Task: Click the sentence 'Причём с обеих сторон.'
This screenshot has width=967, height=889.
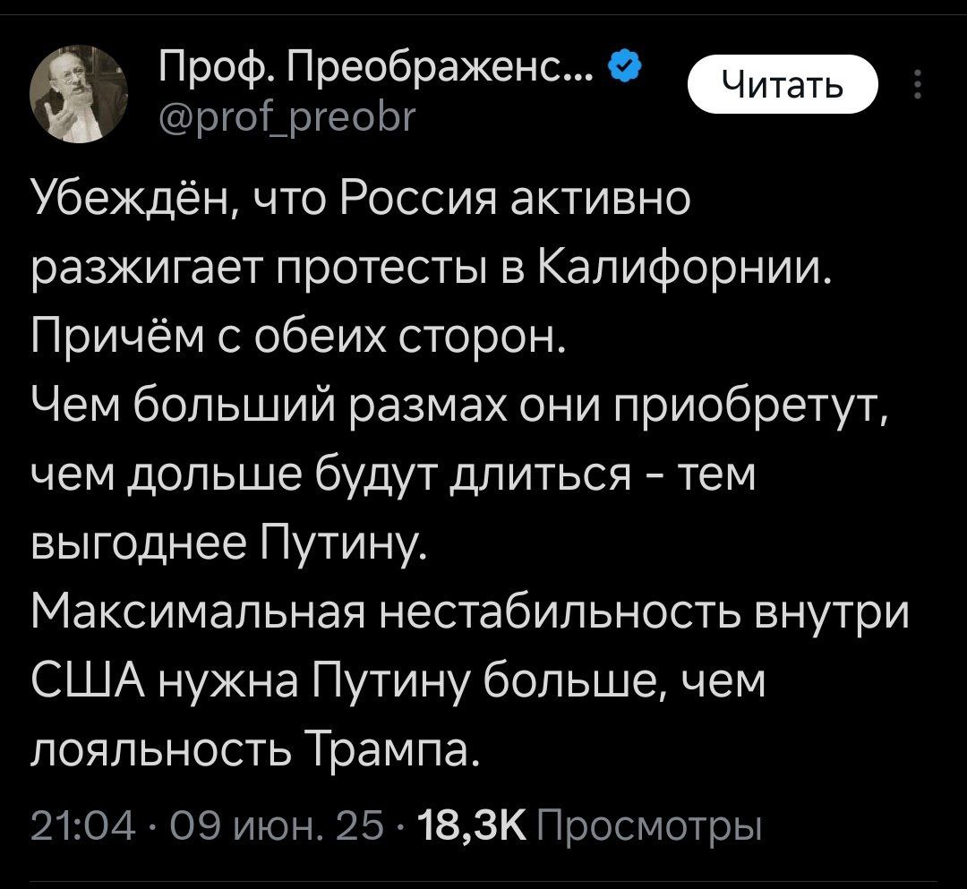Action: (x=298, y=338)
